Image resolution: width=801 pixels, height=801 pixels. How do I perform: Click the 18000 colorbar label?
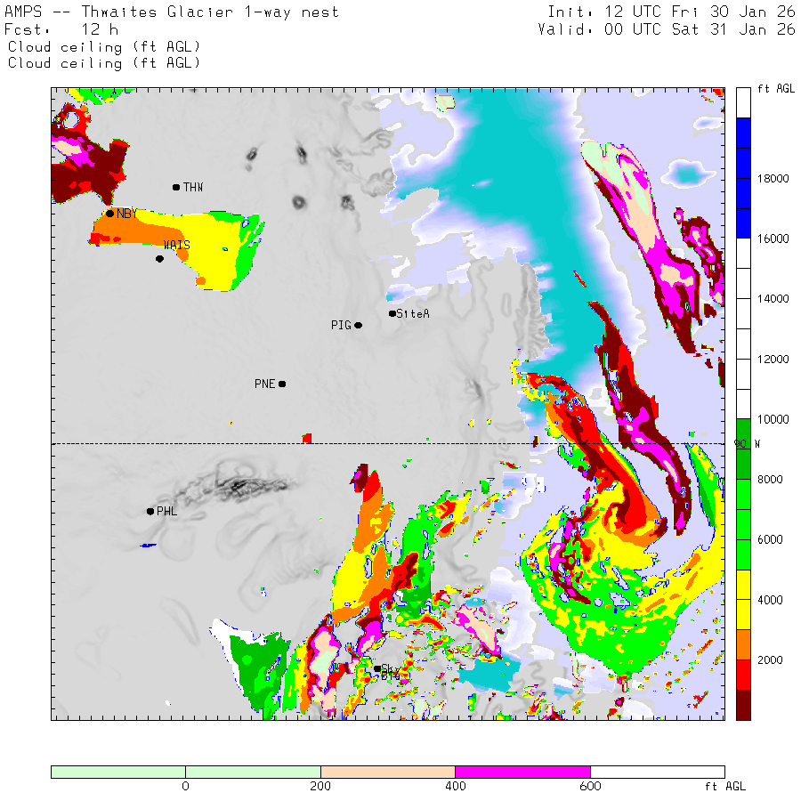pyautogui.click(x=773, y=178)
